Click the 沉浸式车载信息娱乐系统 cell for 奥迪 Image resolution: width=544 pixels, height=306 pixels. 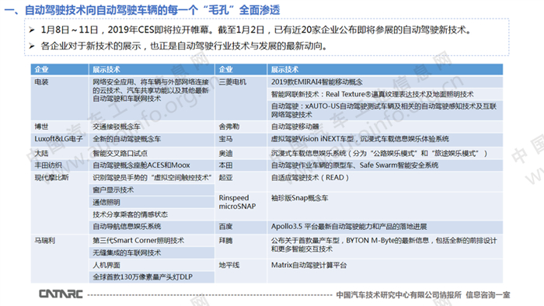385,153
